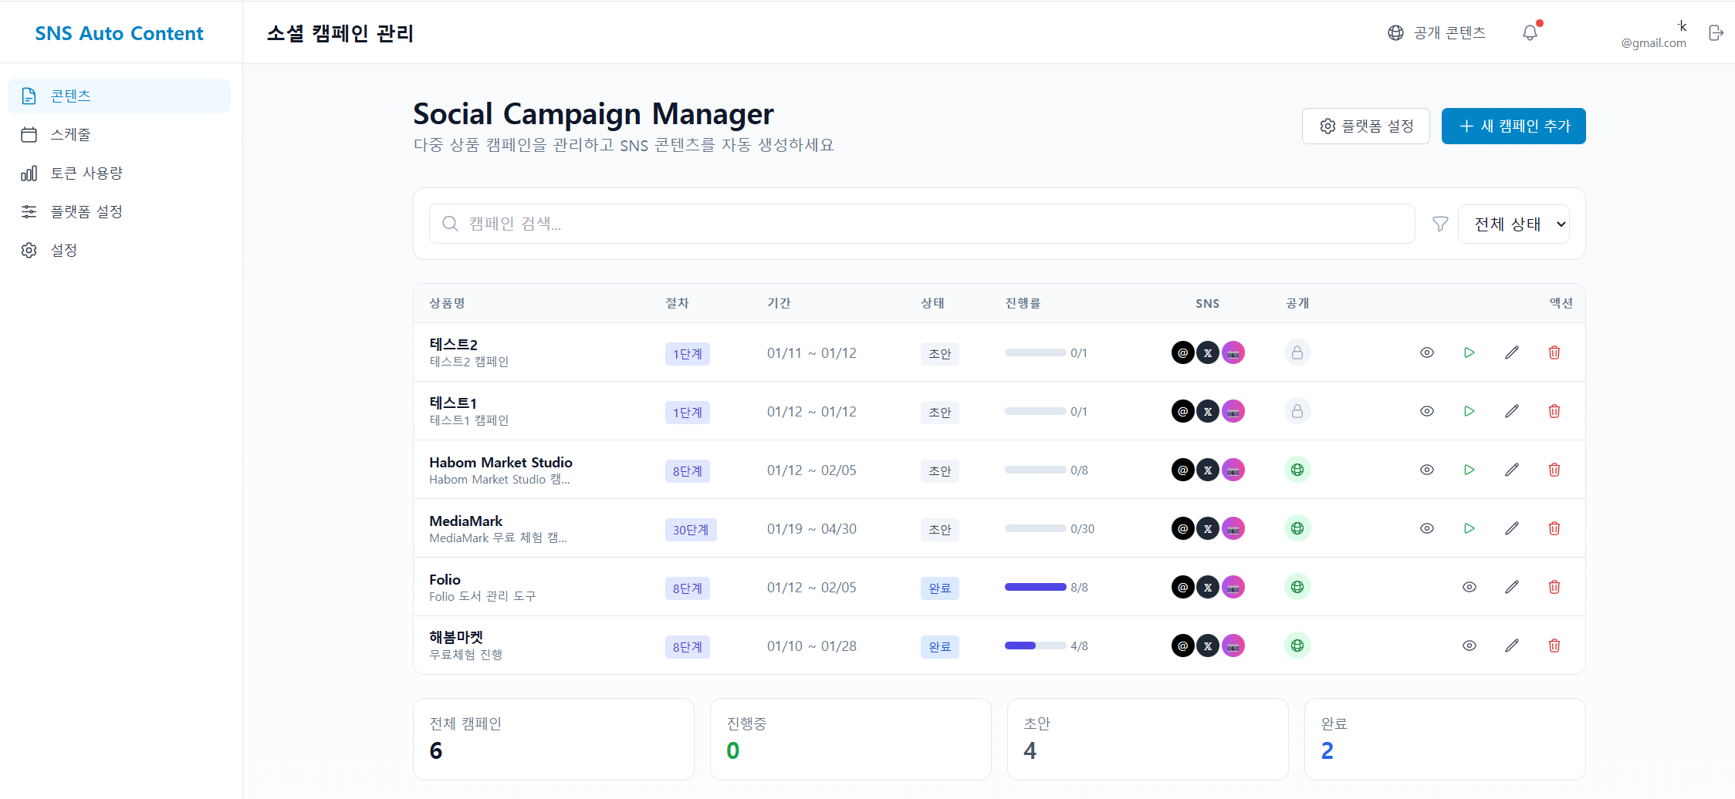Toggle the lock on 테스트2 public status

point(1297,352)
